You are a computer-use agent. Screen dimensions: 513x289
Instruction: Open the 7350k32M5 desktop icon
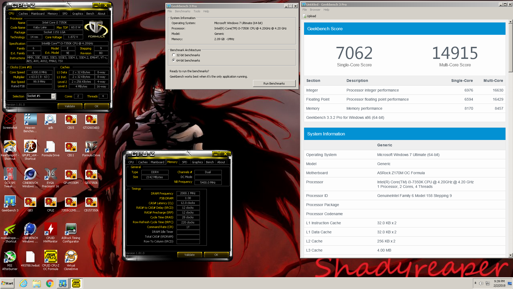tap(71, 205)
